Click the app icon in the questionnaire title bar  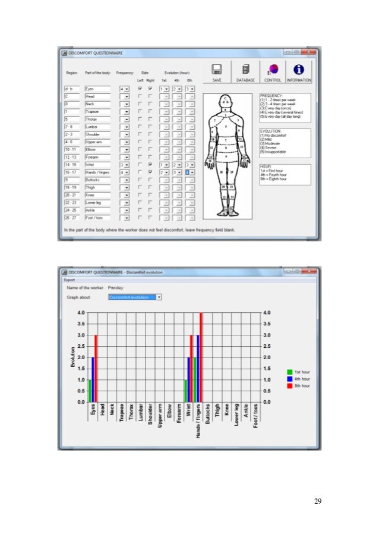(64, 53)
